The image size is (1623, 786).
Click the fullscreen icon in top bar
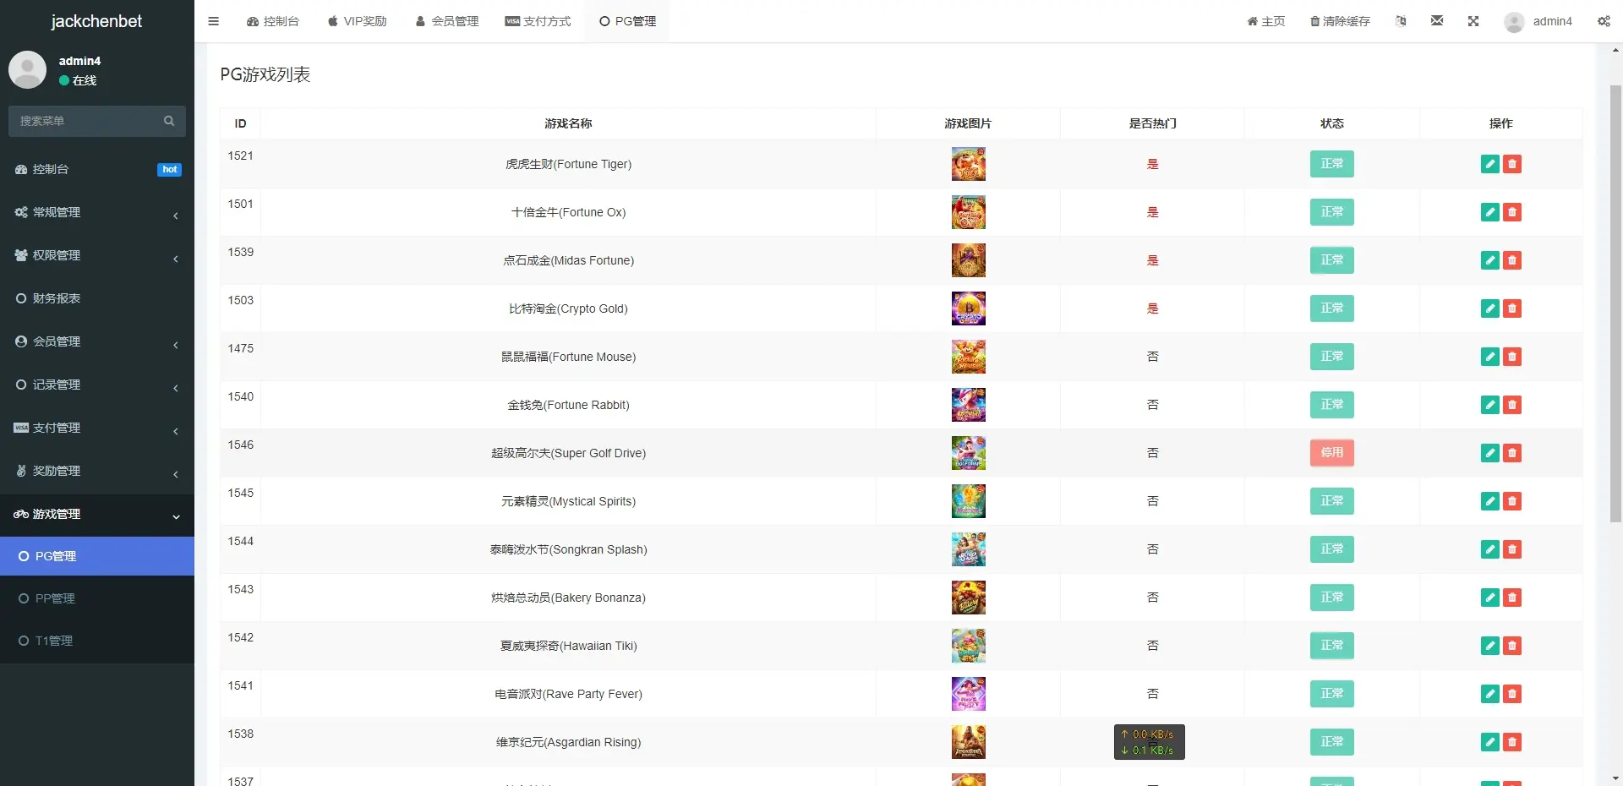[1473, 21]
